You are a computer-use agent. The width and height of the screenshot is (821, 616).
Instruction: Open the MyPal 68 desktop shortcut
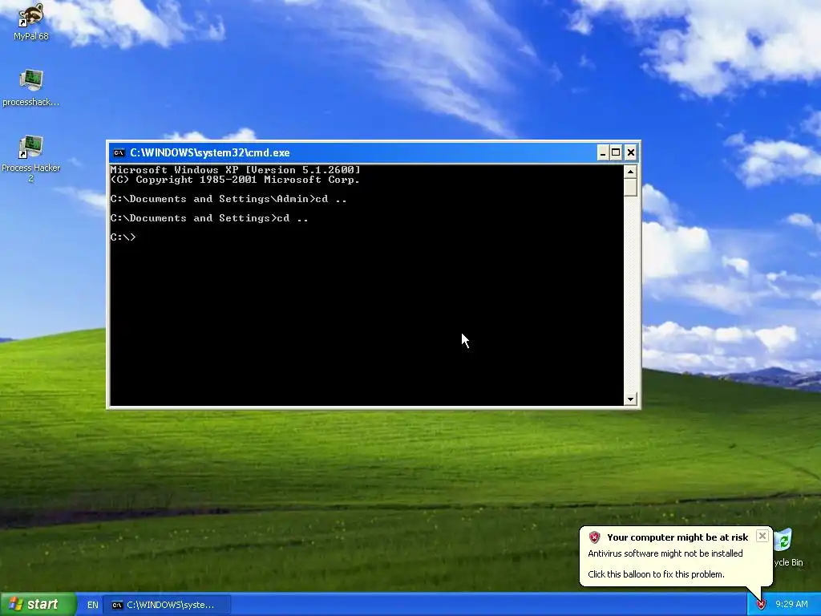(x=30, y=21)
